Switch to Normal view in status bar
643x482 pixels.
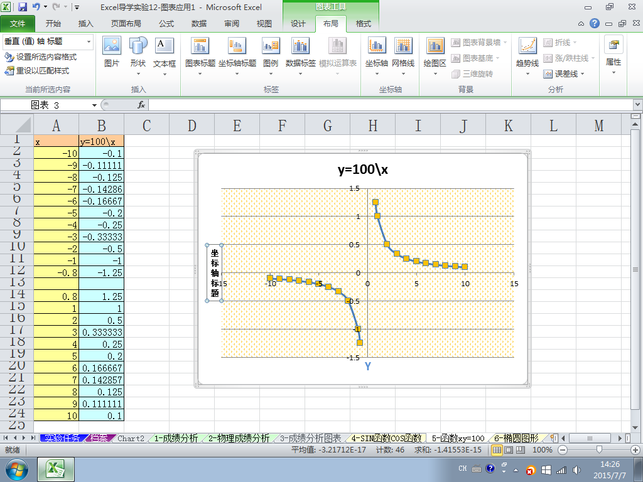497,450
